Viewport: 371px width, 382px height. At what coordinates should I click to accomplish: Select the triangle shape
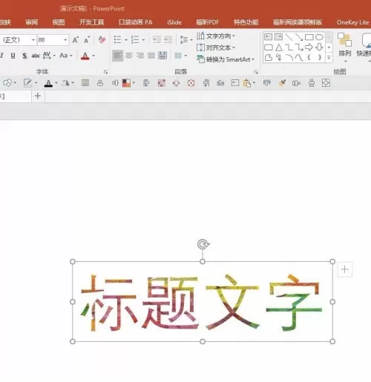click(x=279, y=47)
